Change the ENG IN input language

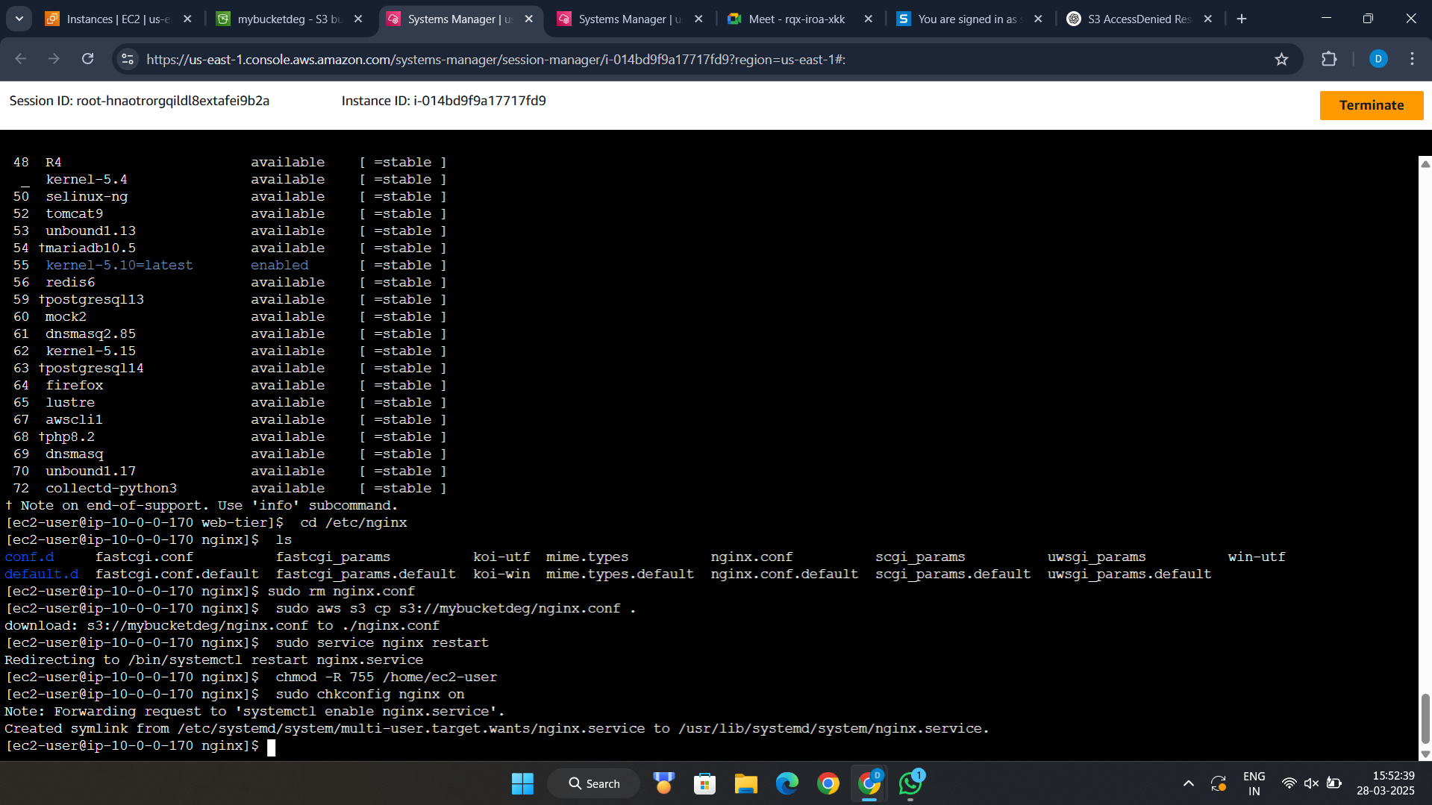click(1254, 783)
